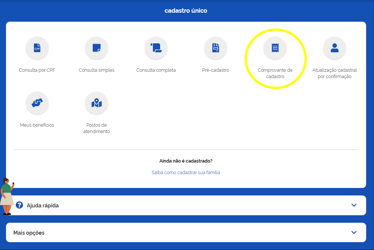Open the Postos de atendimento map icon
Image resolution: width=374 pixels, height=250 pixels.
96,103
